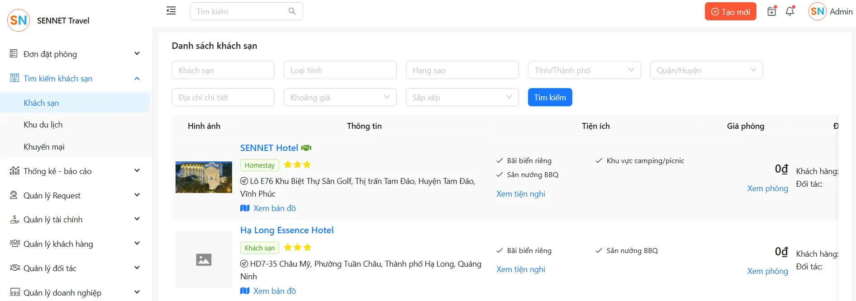Open Xem bản đồ link for SENNET Hotel
The height and width of the screenshot is (301, 856).
274,208
